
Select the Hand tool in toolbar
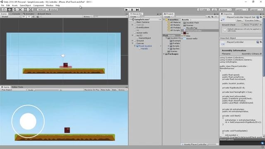click(4, 10)
